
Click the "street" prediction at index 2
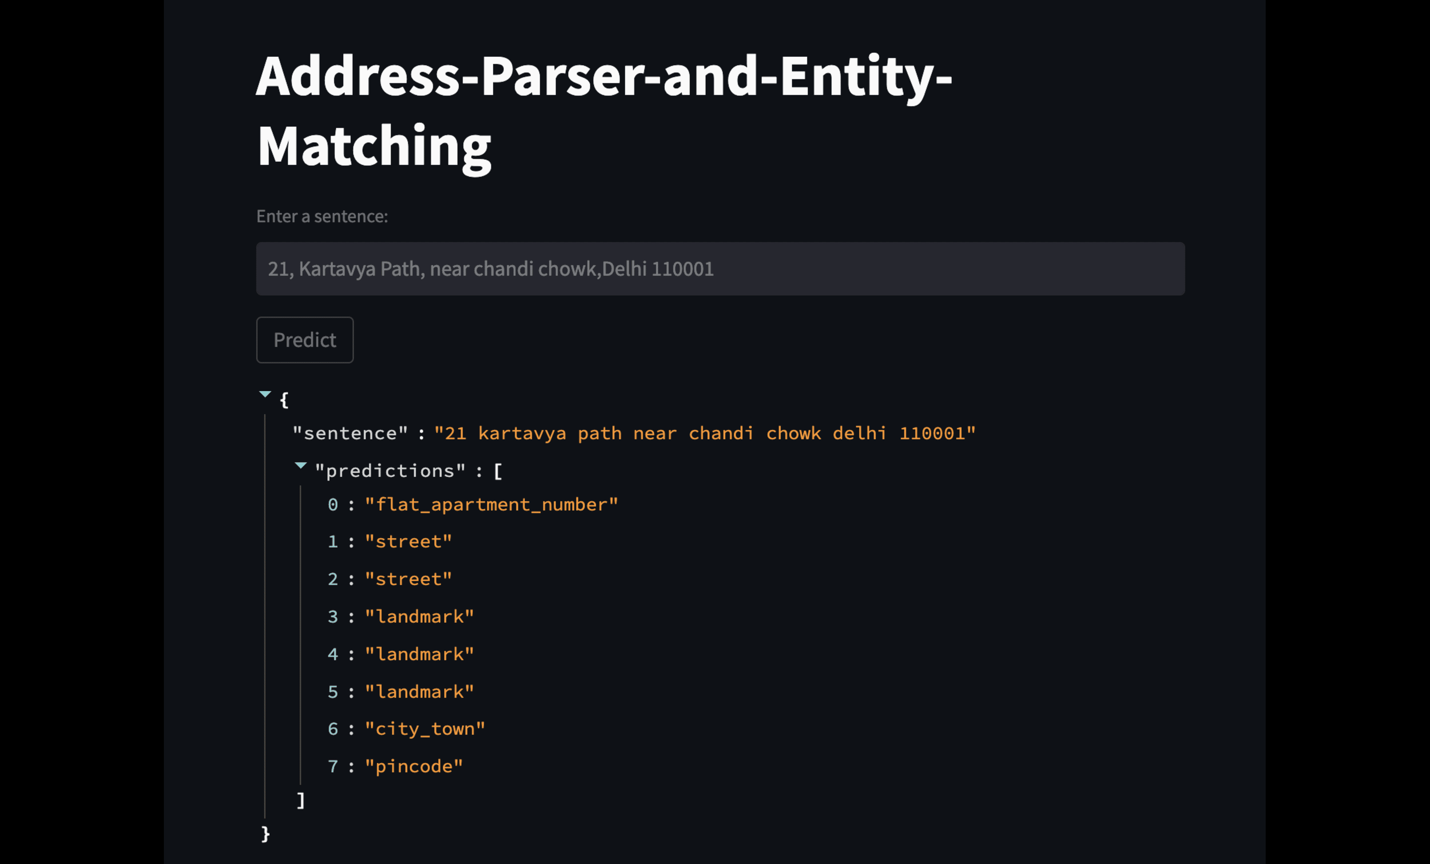coord(407,578)
